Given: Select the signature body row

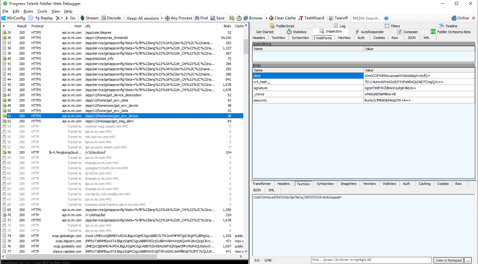Looking at the screenshot, I should pyautogui.click(x=364, y=88).
